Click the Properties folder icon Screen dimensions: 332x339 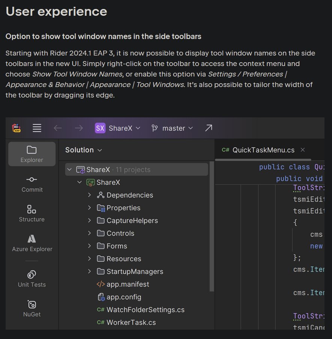point(101,208)
